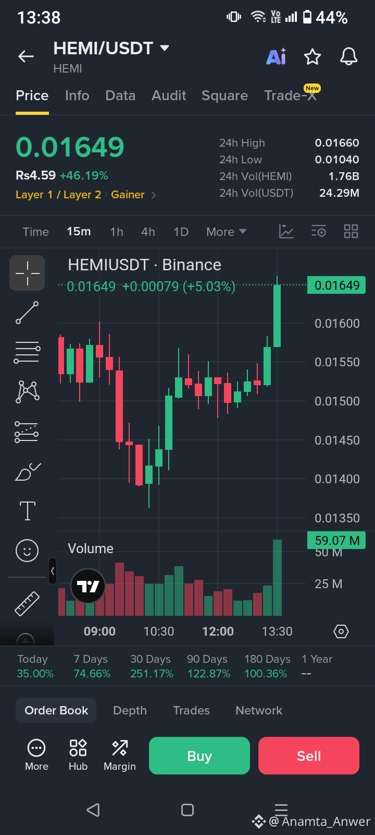The width and height of the screenshot is (375, 835).
Task: Tap the 24h Vol(USDT) value 24.29M
Action: 339,193
